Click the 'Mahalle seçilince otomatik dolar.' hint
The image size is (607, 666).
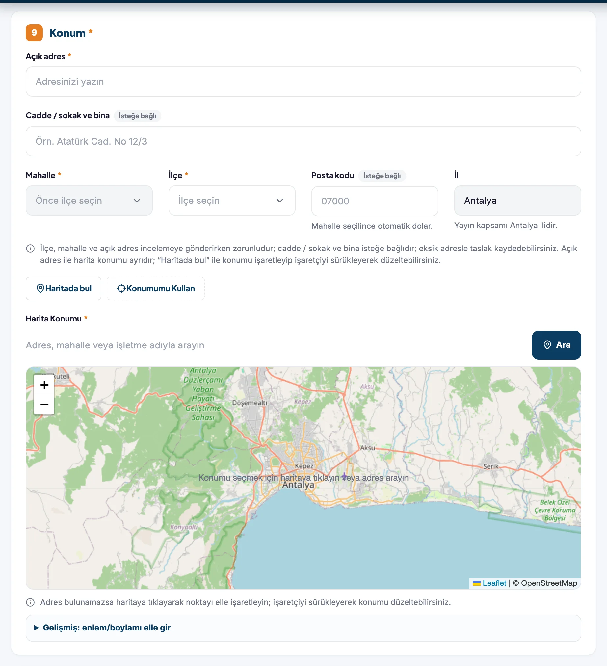tap(372, 226)
